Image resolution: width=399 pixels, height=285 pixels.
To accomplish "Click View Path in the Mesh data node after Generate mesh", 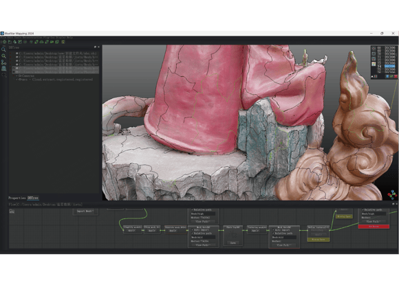I will click(x=203, y=245).
